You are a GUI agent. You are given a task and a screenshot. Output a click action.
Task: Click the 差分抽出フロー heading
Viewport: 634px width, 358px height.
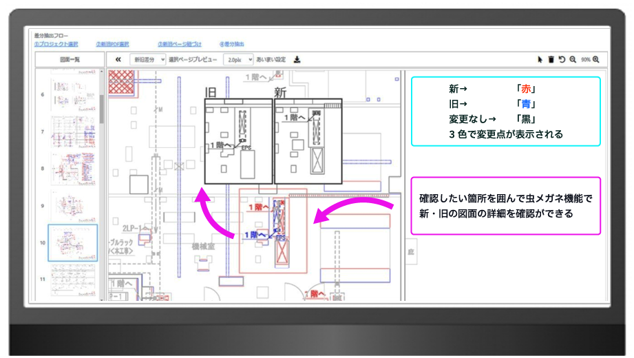pyautogui.click(x=51, y=36)
